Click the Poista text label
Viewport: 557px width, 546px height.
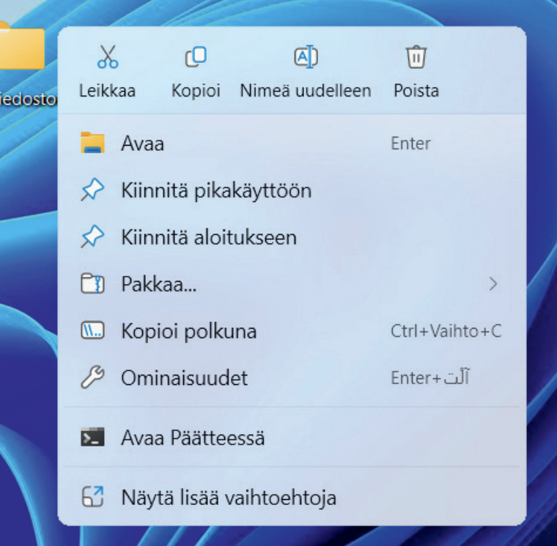[416, 91]
